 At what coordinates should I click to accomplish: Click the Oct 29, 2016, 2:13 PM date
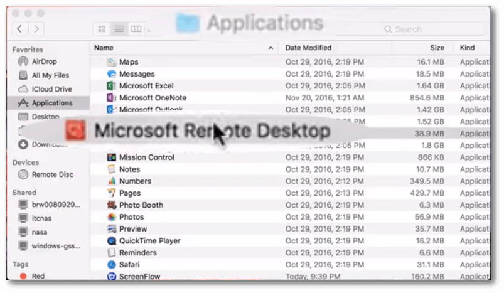324,193
